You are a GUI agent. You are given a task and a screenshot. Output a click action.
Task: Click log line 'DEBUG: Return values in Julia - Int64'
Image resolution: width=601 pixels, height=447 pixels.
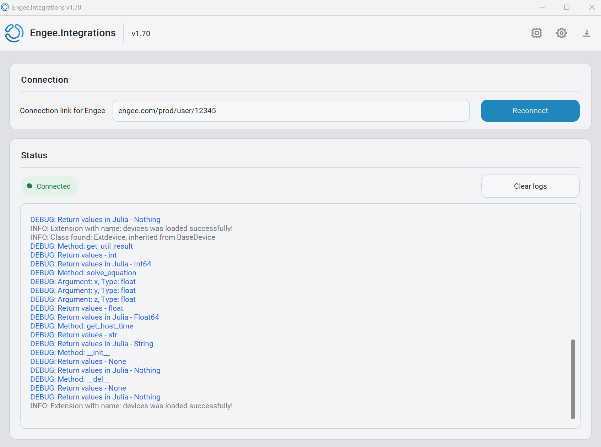click(91, 264)
